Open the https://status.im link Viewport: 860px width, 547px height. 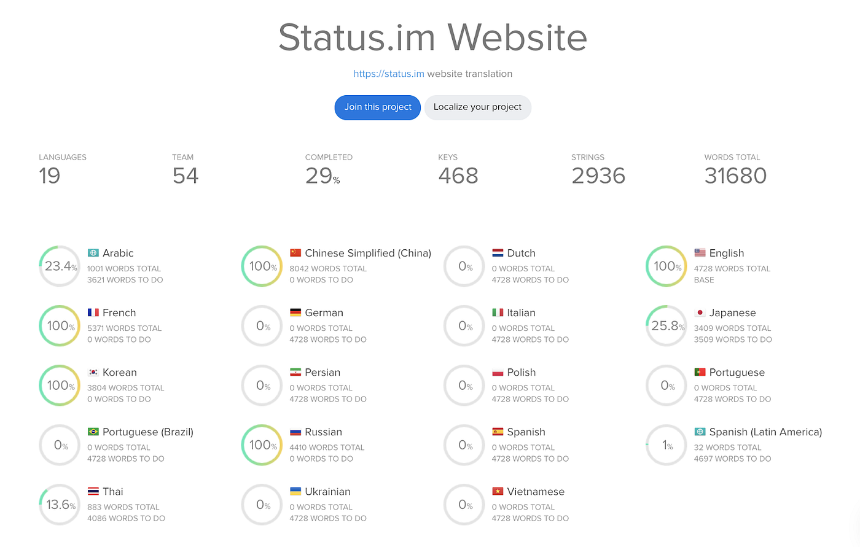click(389, 74)
